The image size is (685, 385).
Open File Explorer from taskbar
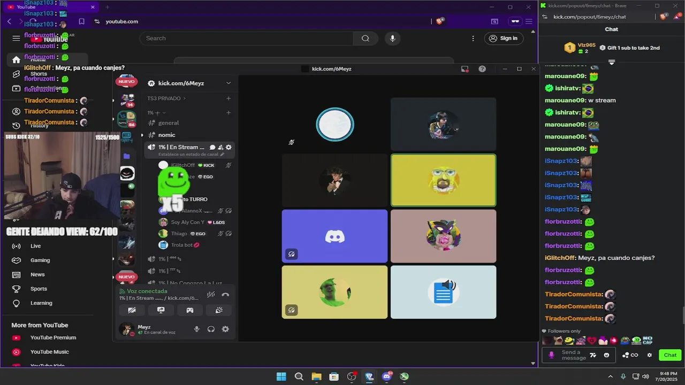coord(316,376)
